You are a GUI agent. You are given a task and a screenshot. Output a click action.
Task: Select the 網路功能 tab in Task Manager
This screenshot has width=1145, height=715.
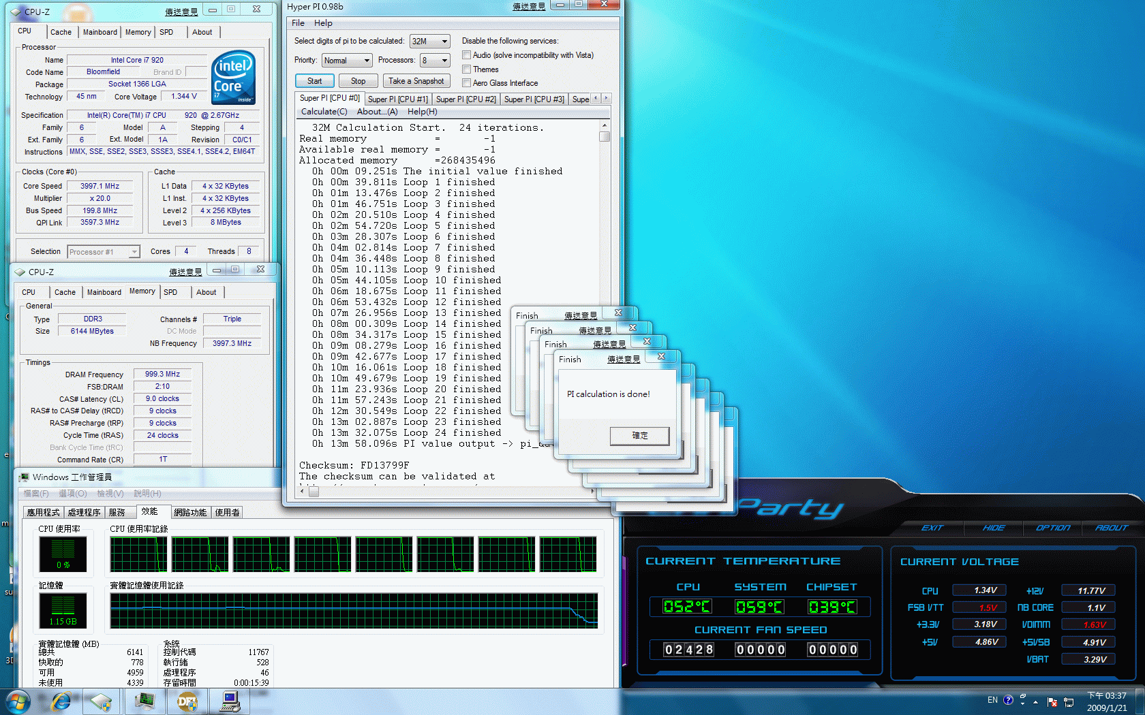click(x=190, y=512)
